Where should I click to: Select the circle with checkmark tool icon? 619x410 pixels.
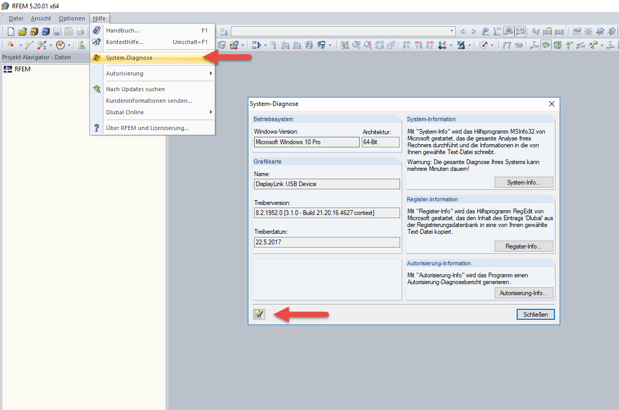pos(60,45)
